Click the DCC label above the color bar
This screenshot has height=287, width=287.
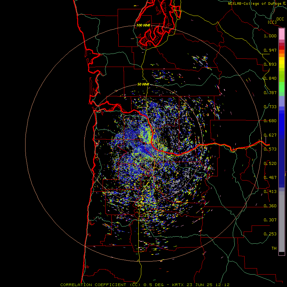[x=280, y=19]
